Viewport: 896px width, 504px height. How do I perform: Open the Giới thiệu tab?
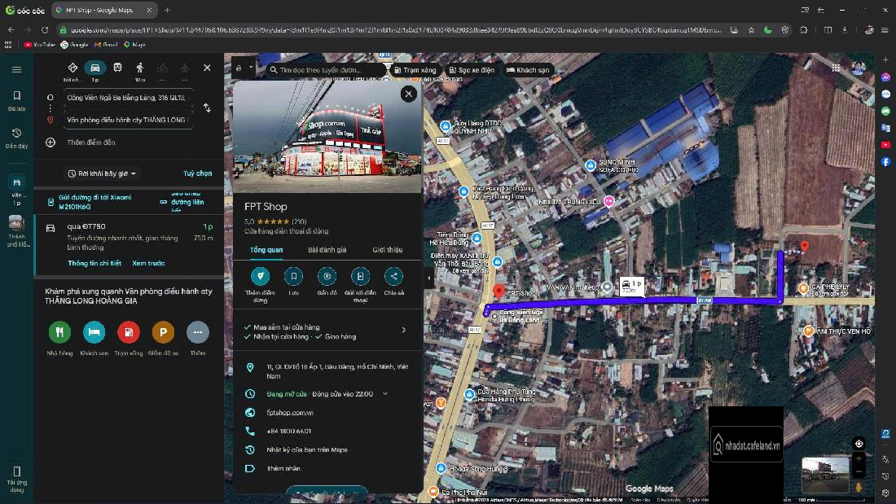click(388, 250)
